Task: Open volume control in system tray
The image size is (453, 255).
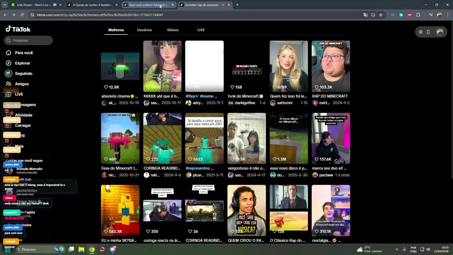Action: click(428, 249)
